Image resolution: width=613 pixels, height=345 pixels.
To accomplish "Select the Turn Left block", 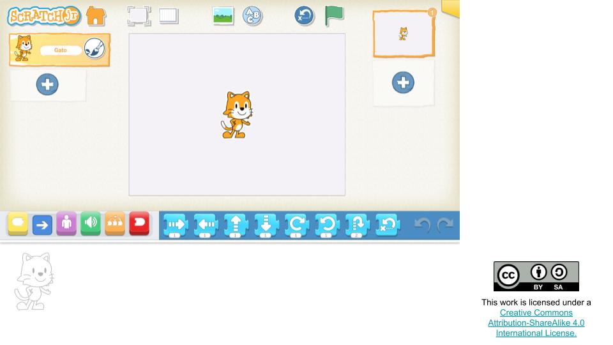I will 327,226.
